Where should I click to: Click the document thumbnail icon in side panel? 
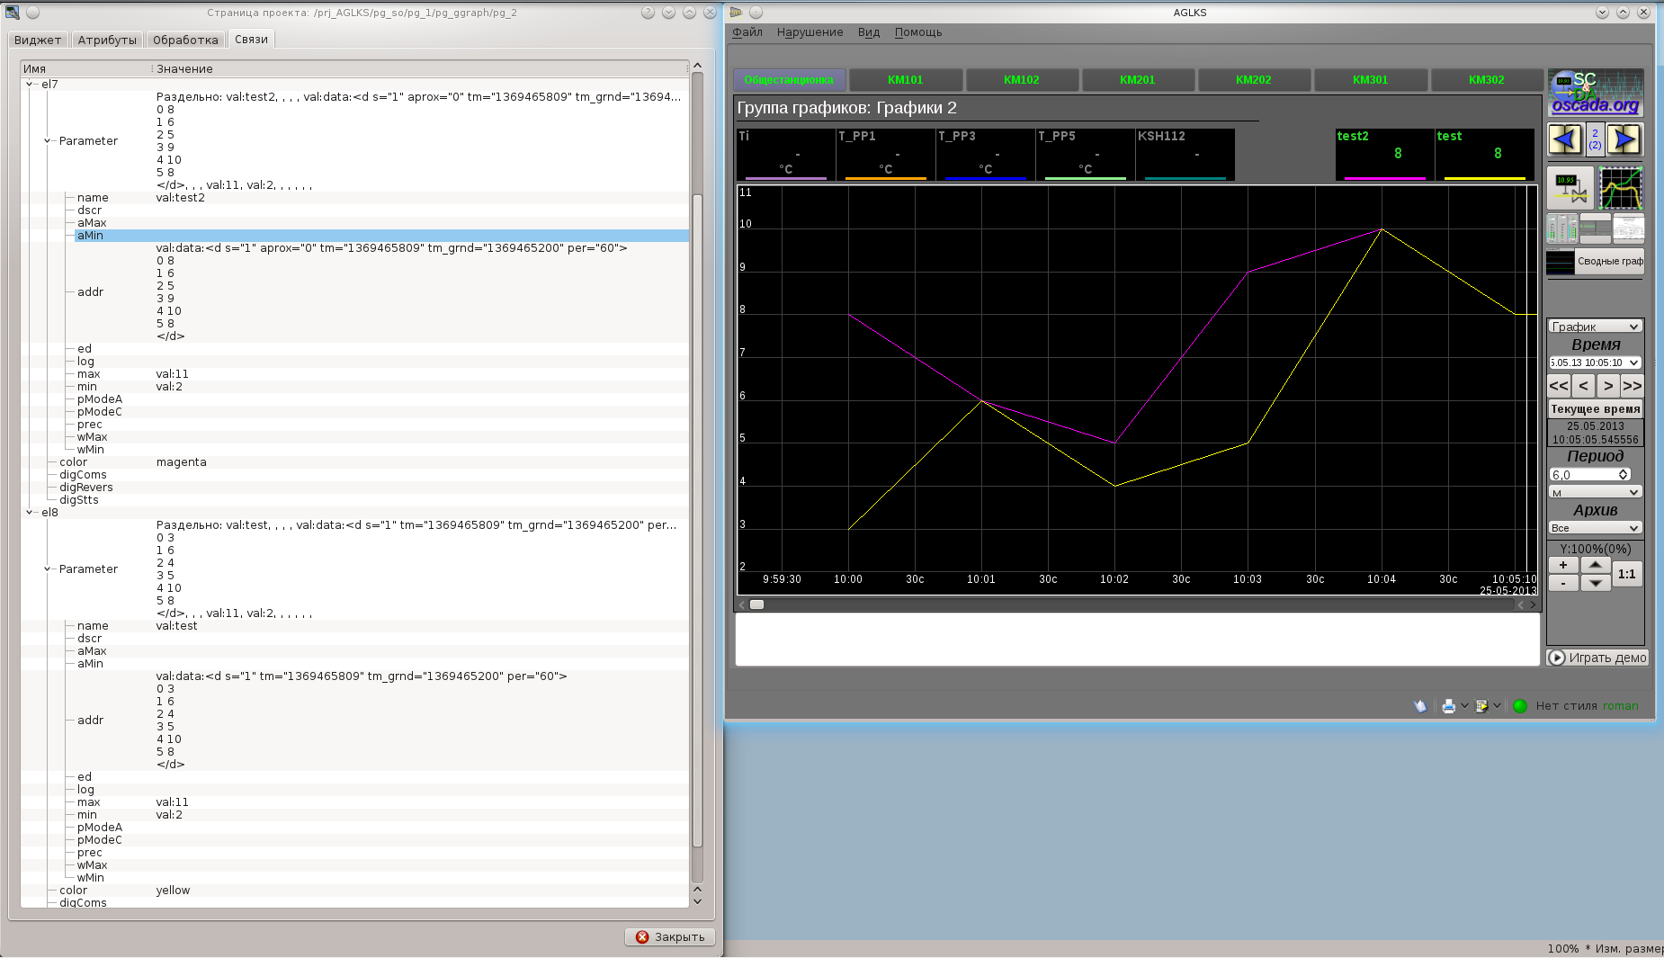1628,228
